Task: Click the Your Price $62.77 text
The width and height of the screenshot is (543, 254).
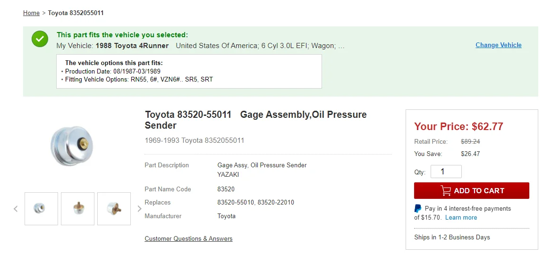Action: click(458, 126)
